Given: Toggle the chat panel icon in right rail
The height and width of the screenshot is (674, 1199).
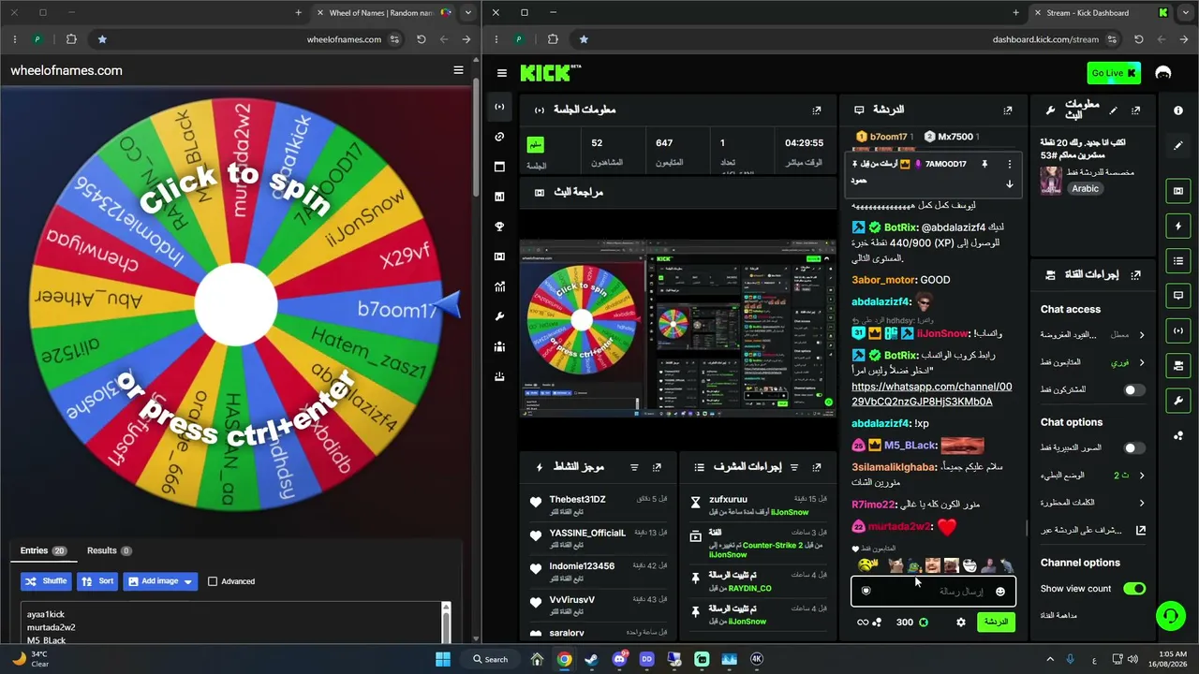Looking at the screenshot, I should 1178,296.
